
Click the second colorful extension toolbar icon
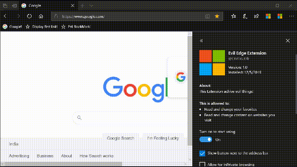(x=280, y=16)
